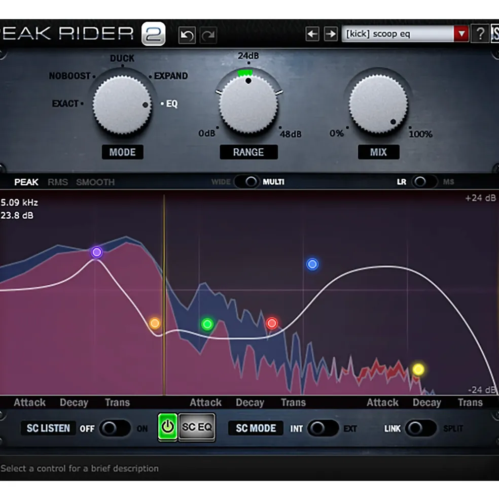Open last band's Decay tab
The height and width of the screenshot is (500, 499).
[426, 403]
